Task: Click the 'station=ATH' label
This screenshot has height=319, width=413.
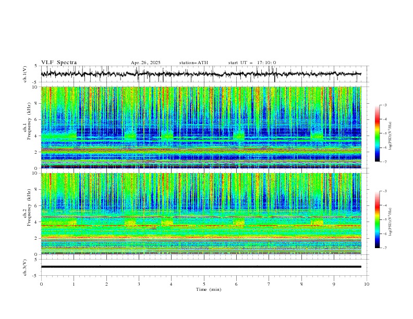Action: [193, 63]
